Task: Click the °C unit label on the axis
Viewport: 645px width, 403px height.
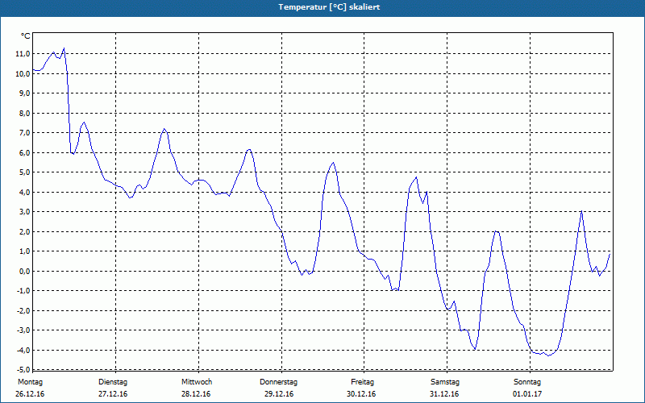Action: [26, 36]
